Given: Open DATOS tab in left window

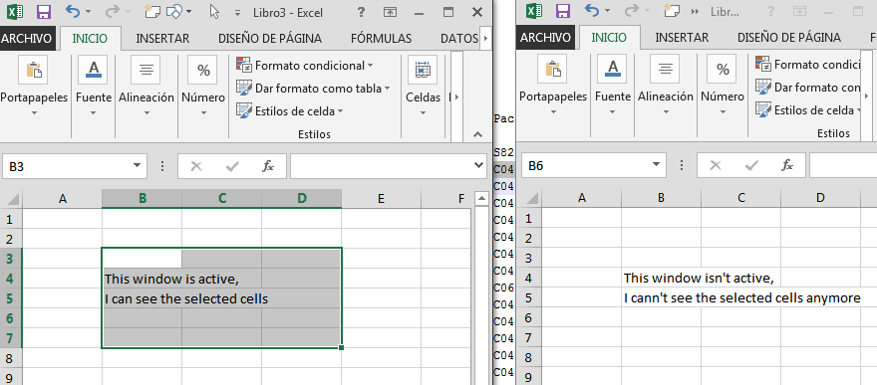Looking at the screenshot, I should 459,39.
